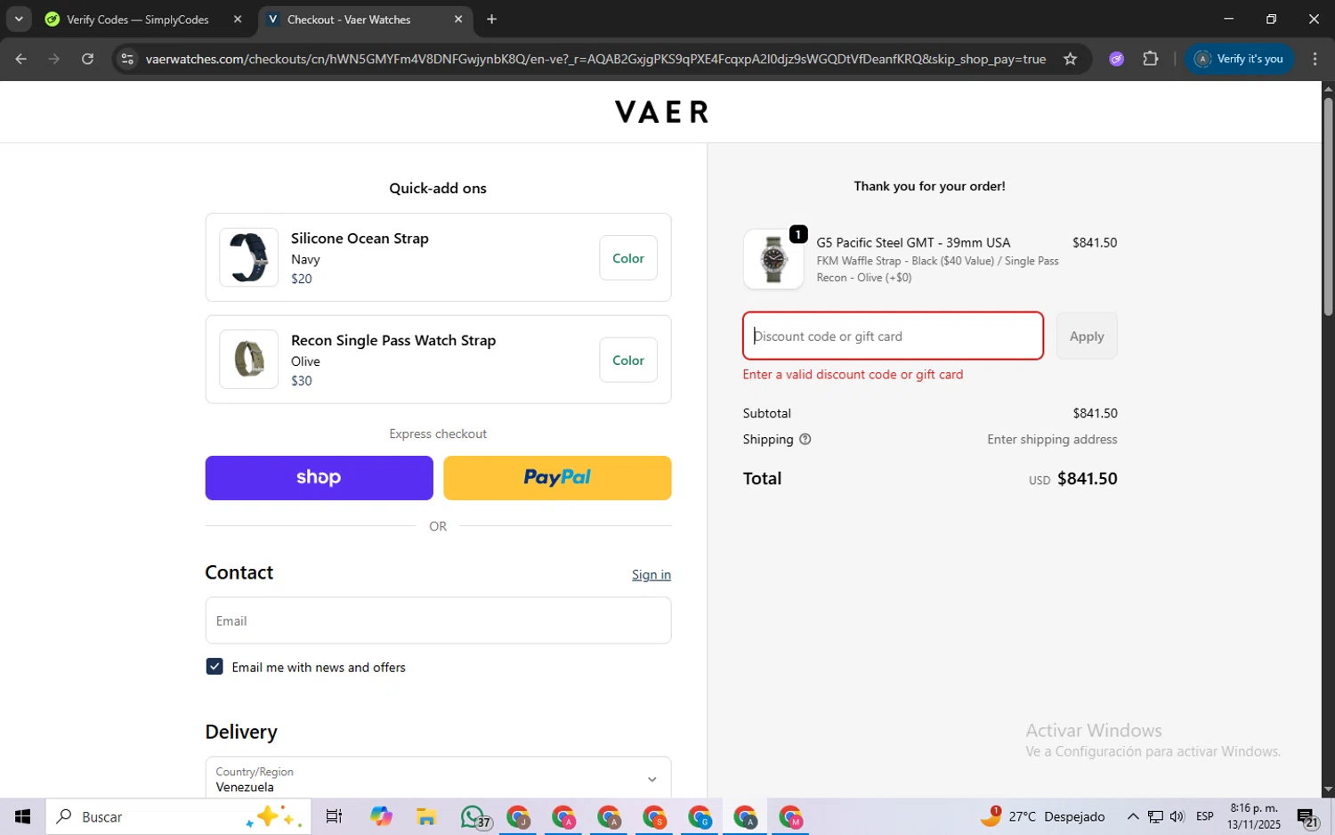Open the browser extensions puzzle menu

tap(1150, 59)
